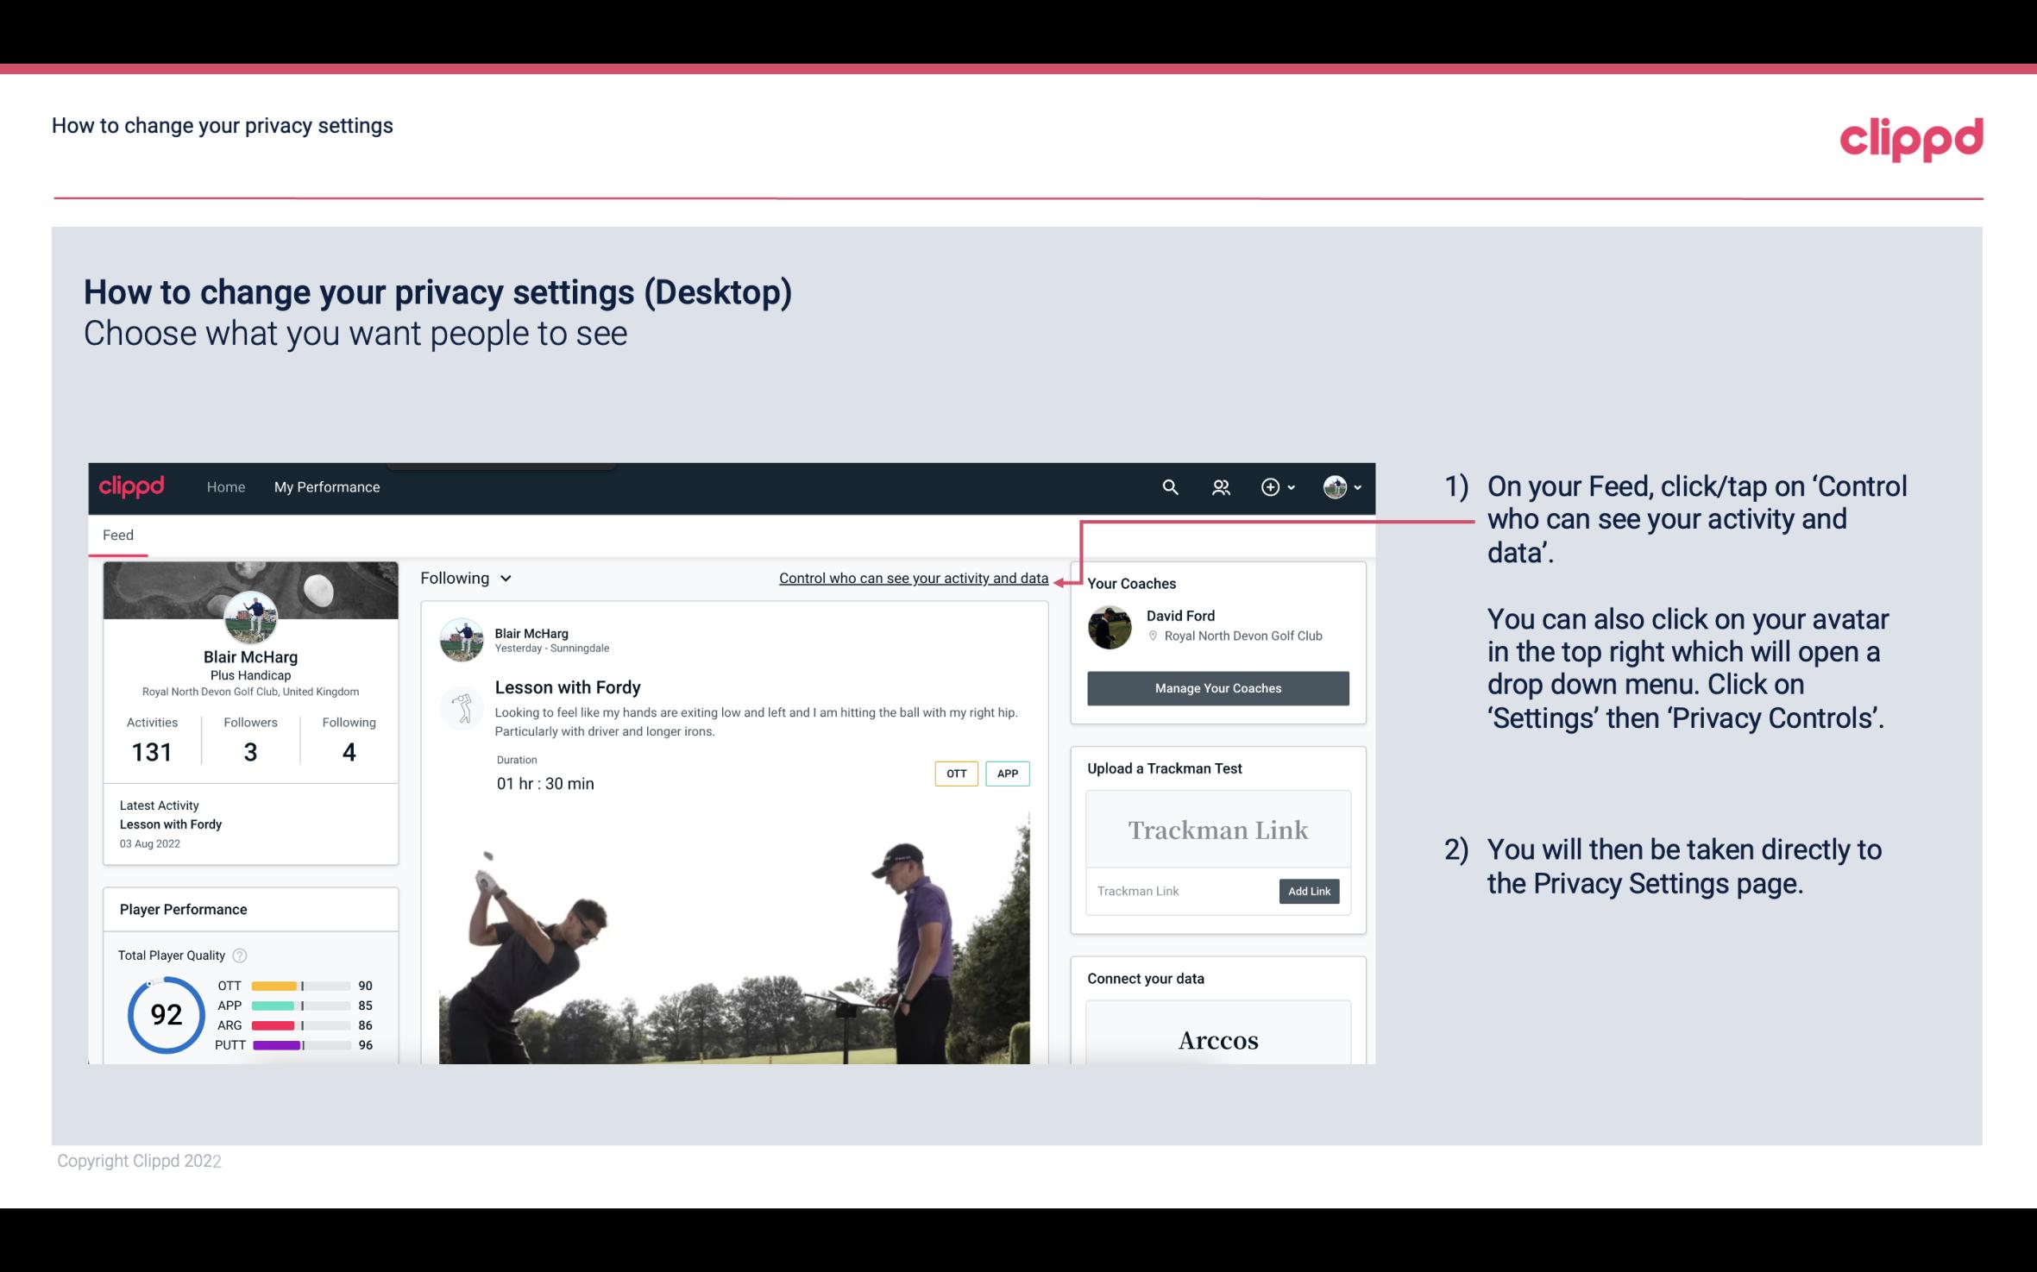Image resolution: width=2037 pixels, height=1272 pixels.
Task: Expand the Following dropdown on profile
Action: (463, 578)
